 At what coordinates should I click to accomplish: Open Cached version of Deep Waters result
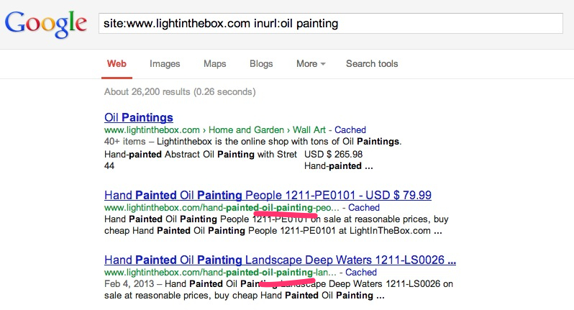coord(361,273)
